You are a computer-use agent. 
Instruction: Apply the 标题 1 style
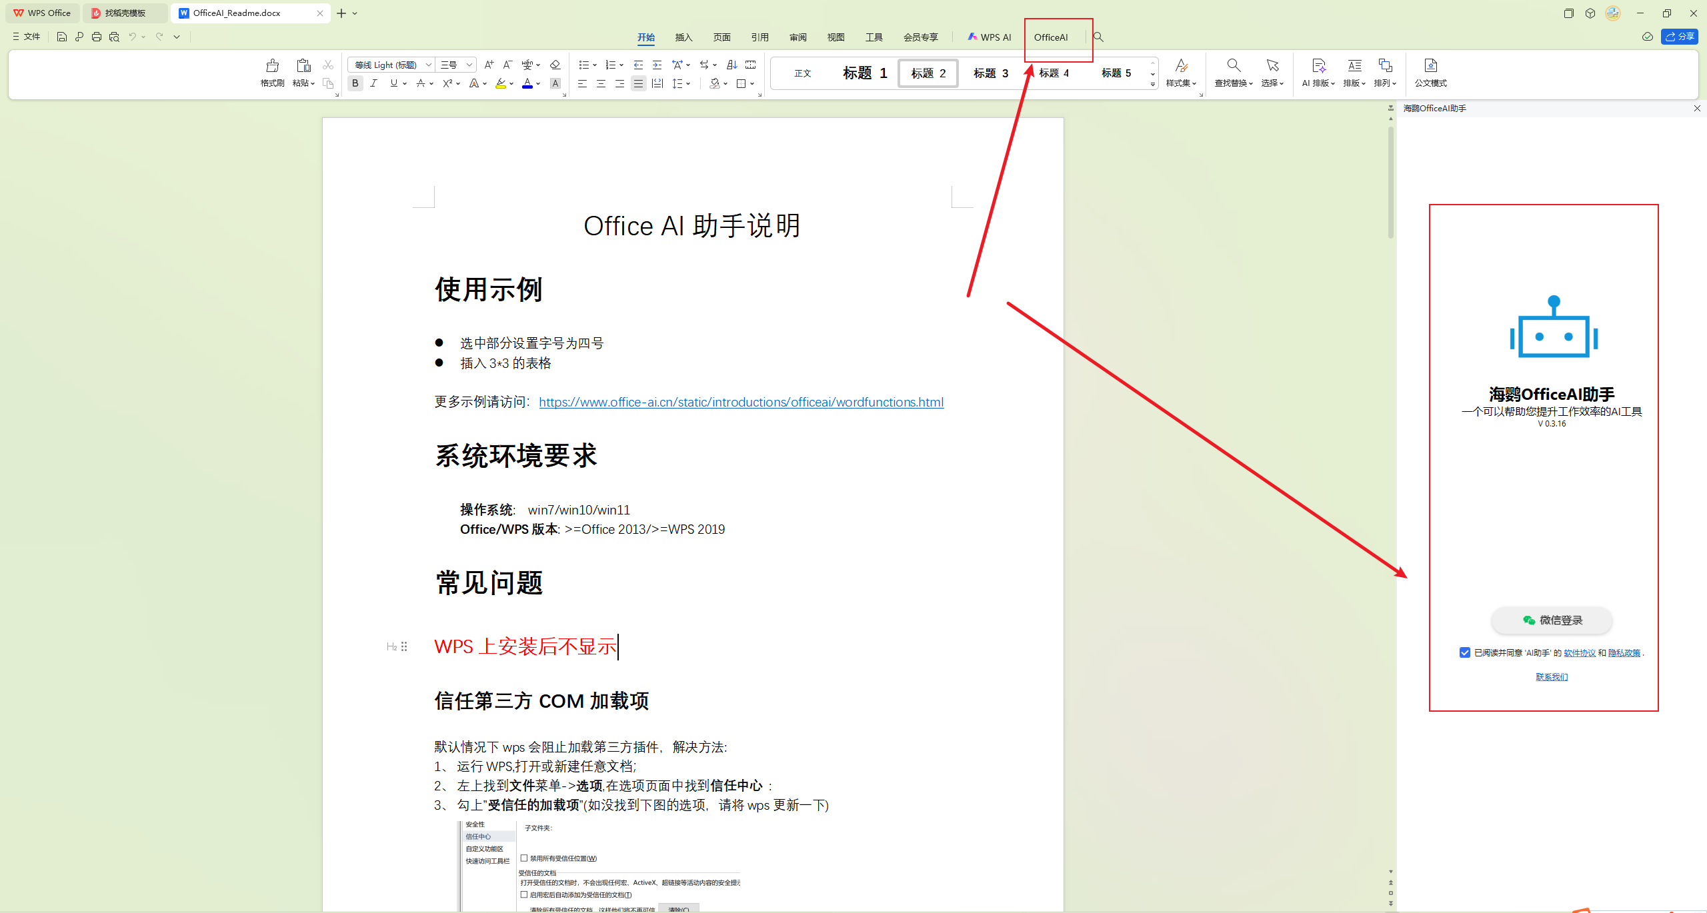pos(864,73)
